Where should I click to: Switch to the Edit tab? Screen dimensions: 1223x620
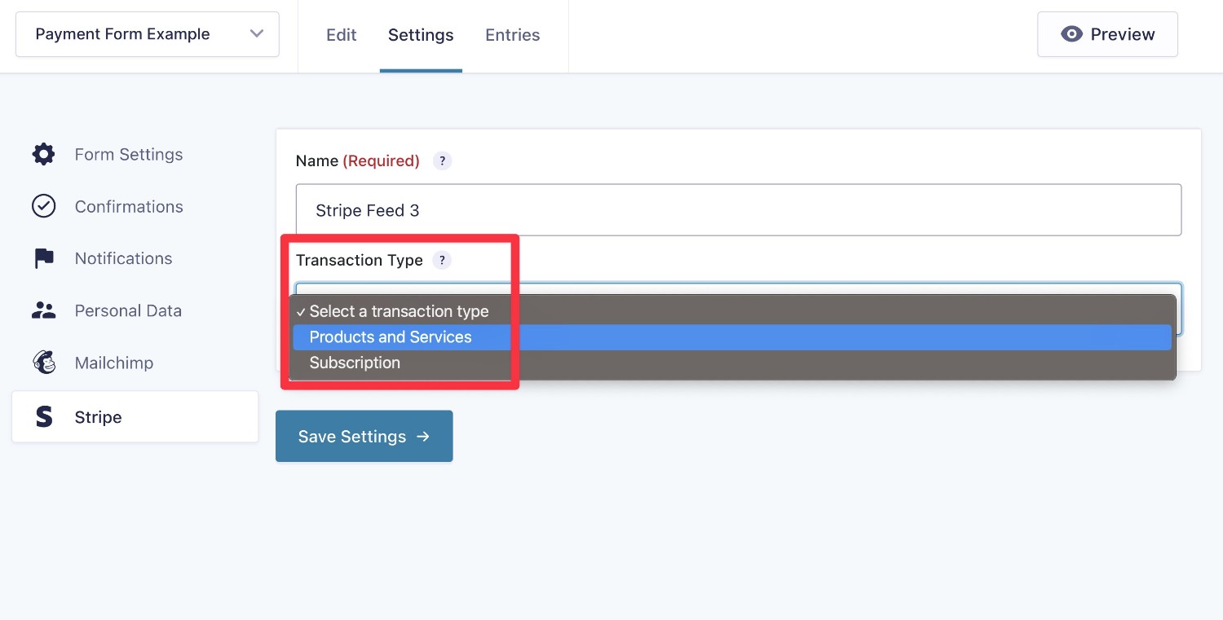click(x=341, y=35)
